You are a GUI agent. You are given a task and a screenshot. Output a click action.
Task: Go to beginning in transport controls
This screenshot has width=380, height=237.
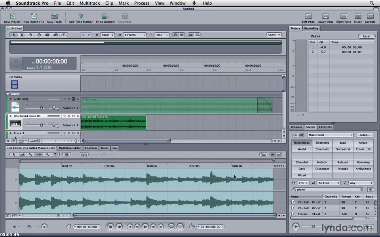tap(130, 227)
